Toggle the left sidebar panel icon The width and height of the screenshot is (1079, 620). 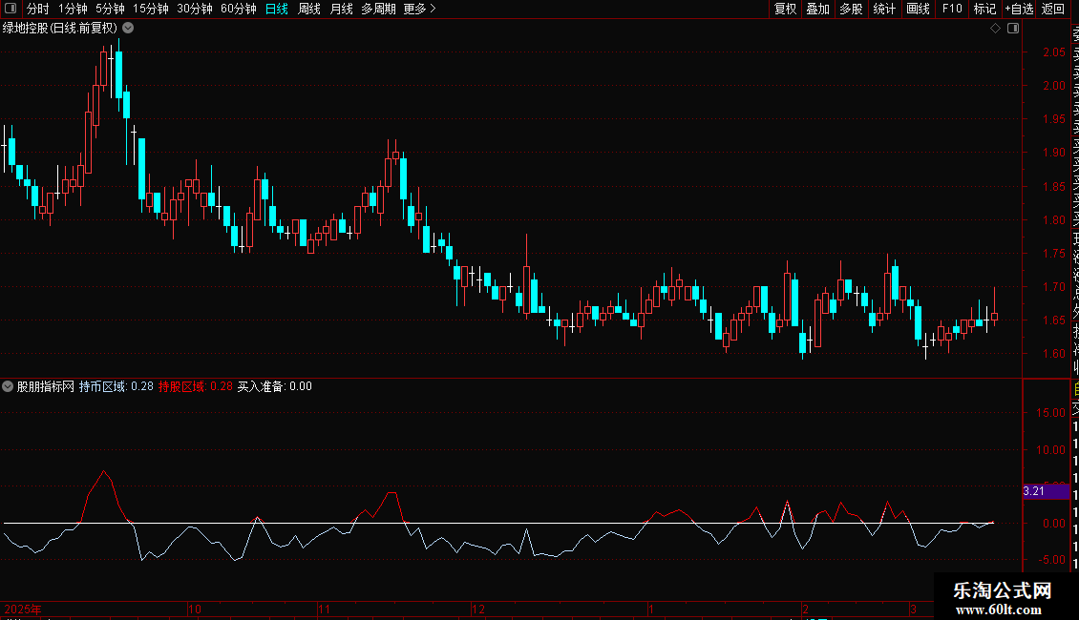[x=11, y=9]
